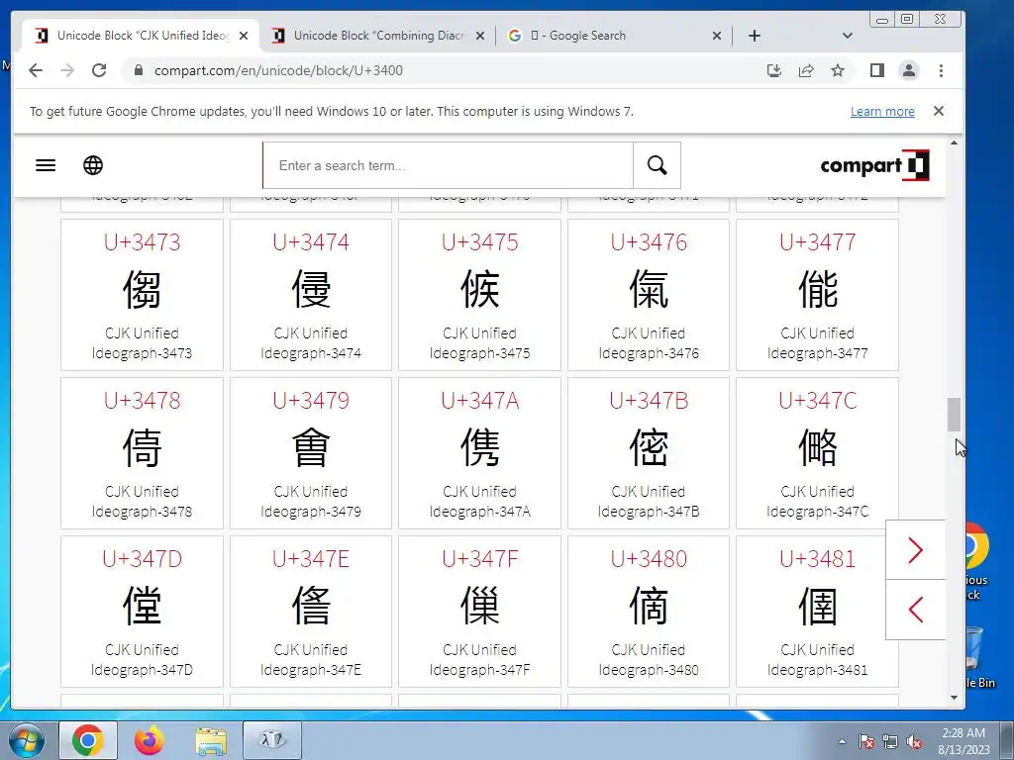Open the volume tray icon
This screenshot has height=760, width=1014.
[914, 742]
